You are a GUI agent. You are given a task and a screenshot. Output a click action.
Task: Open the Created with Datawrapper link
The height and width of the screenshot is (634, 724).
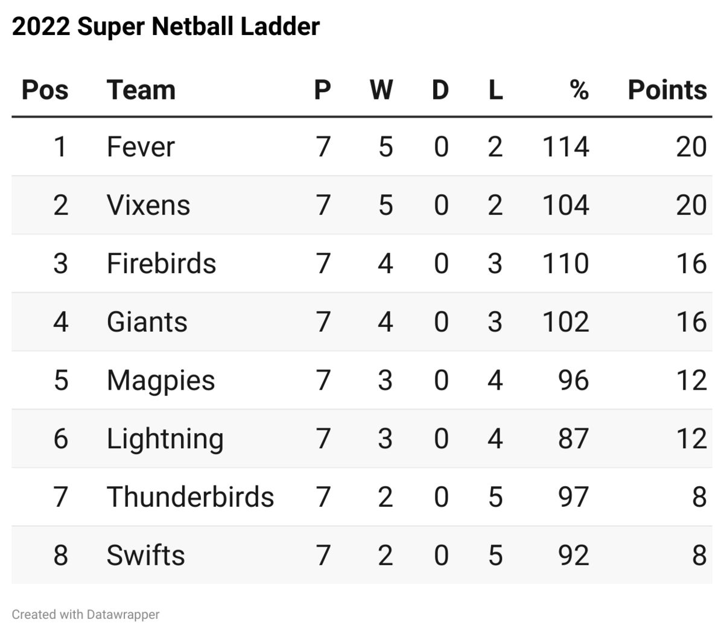pos(86,615)
